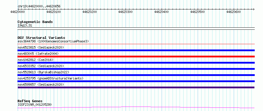Open variant nsv483005 (Iafrate2004) label
This screenshot has height=111, width=263.
(x=38, y=54)
